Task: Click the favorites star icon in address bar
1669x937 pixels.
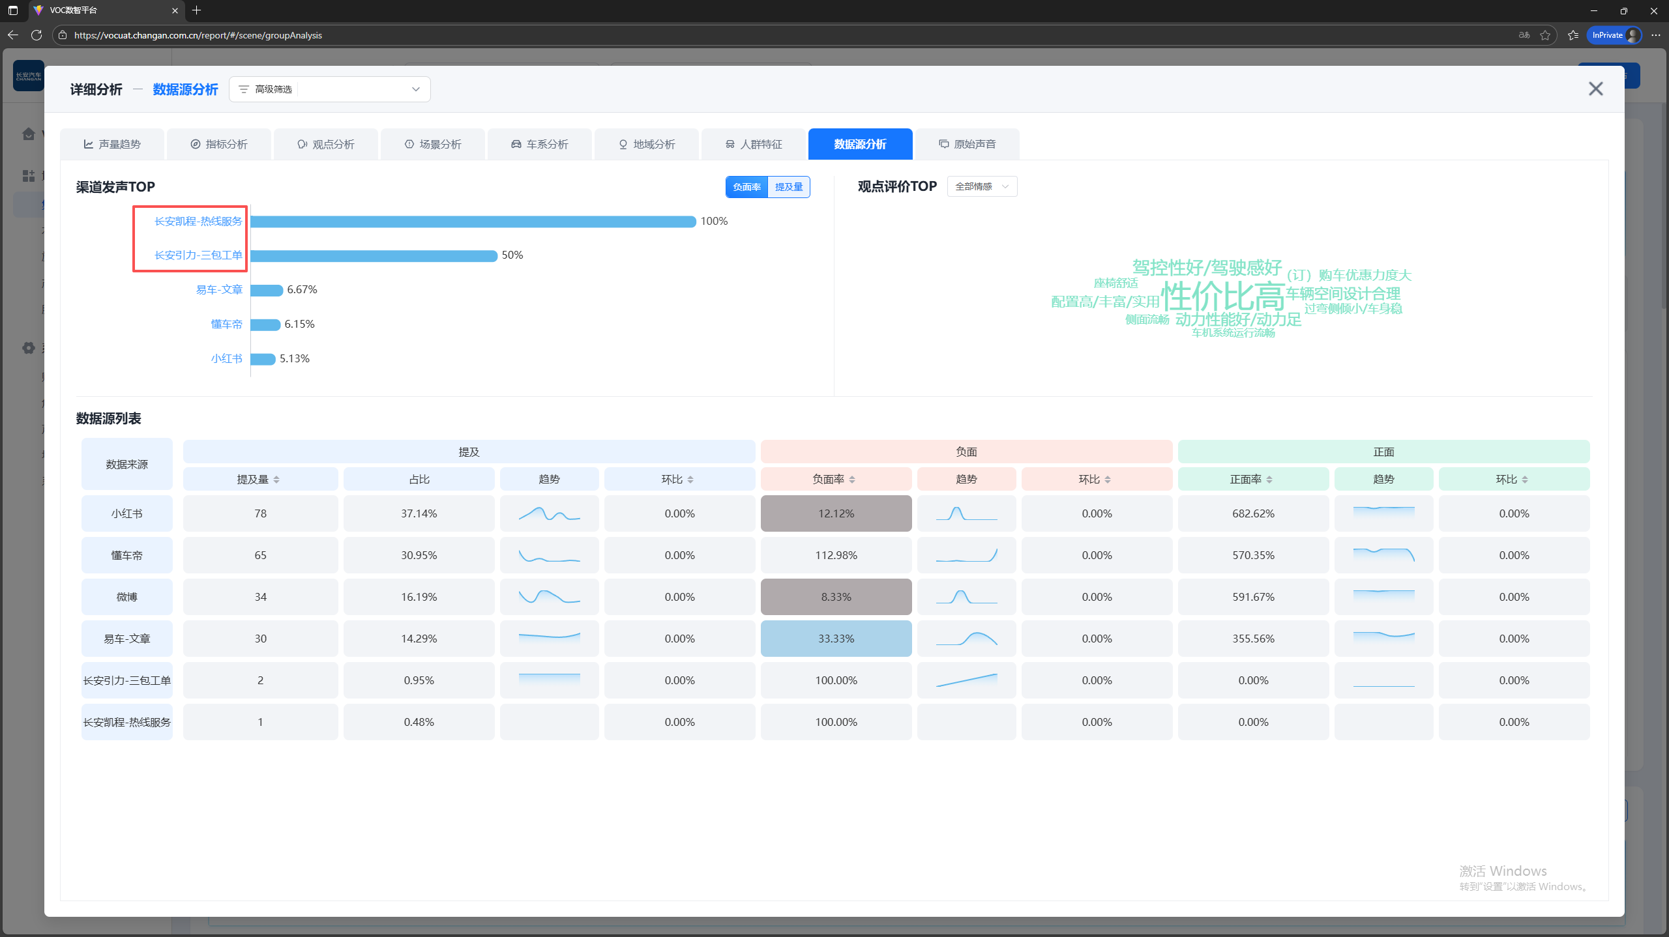Action: pos(1545,35)
